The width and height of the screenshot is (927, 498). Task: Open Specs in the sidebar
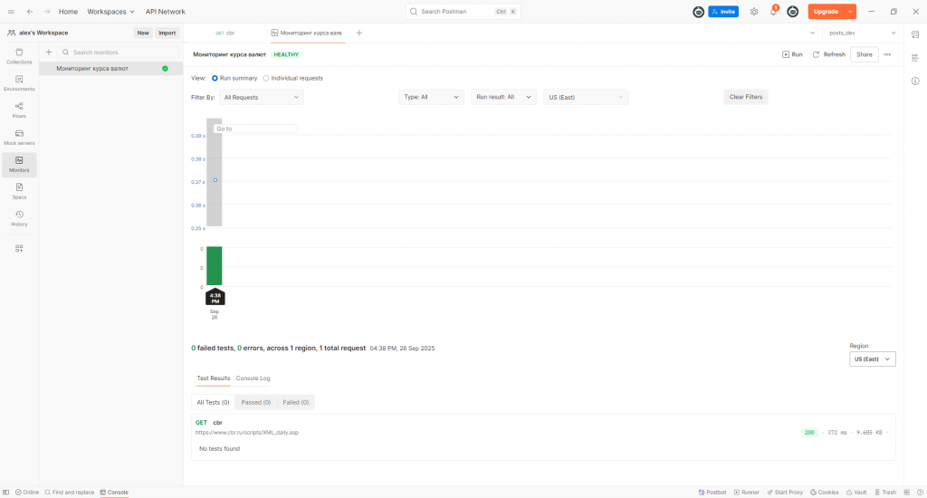point(19,191)
